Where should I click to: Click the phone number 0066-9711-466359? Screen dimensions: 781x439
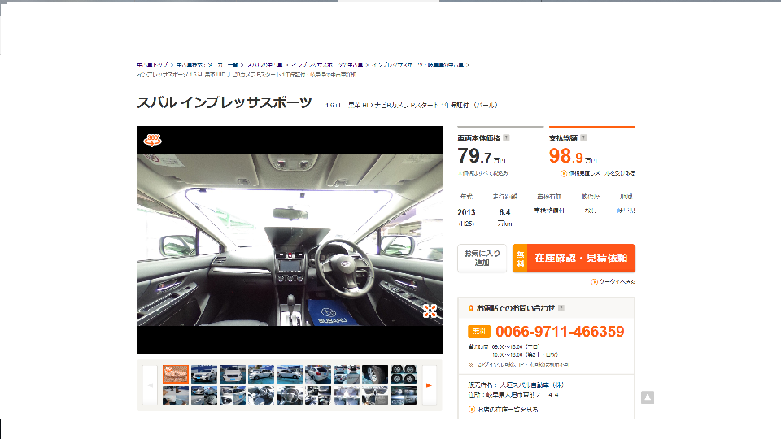pos(560,332)
